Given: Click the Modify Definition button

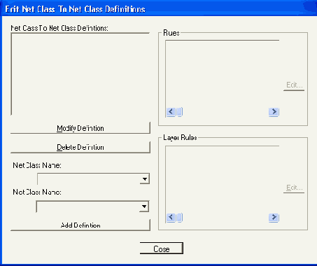Looking at the screenshot, I should click(x=80, y=128).
